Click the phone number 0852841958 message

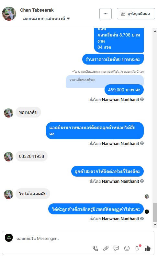pos(32,156)
